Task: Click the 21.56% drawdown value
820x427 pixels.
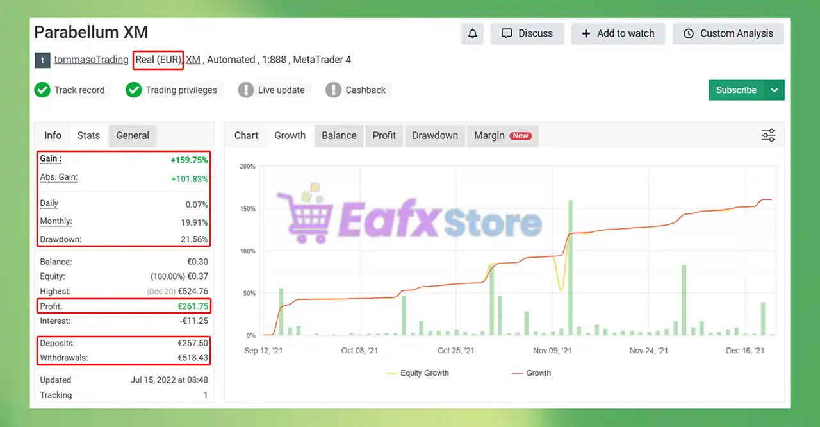Action: [x=195, y=240]
